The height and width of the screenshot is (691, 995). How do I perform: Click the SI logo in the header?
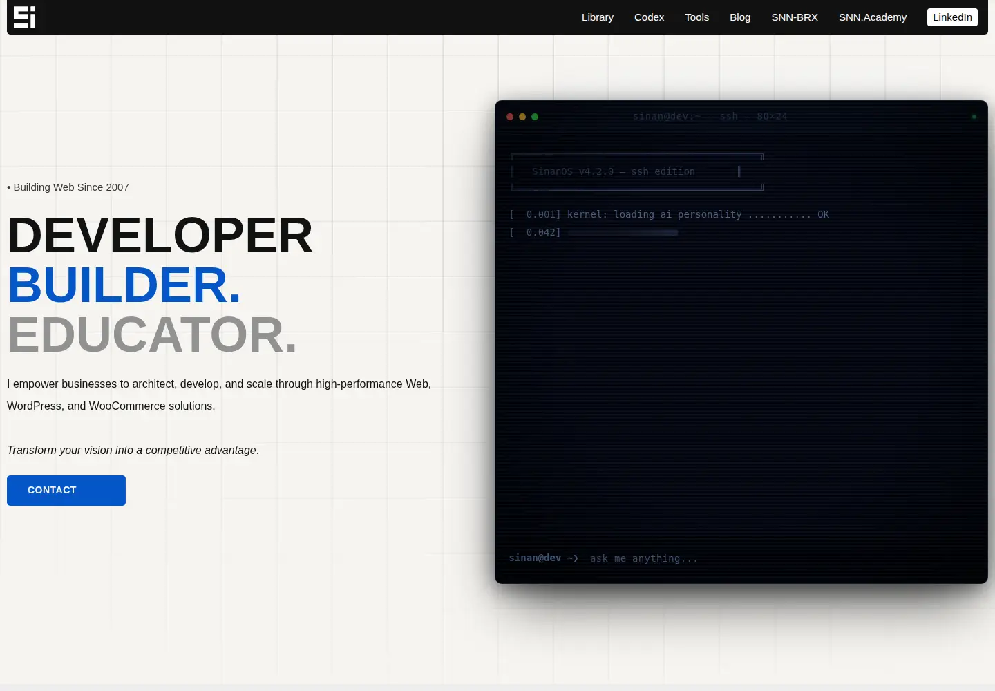[x=25, y=17]
